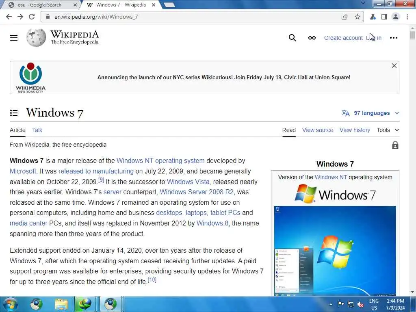Open the tab search chevron
The width and height of the screenshot is (416, 312).
363,3
